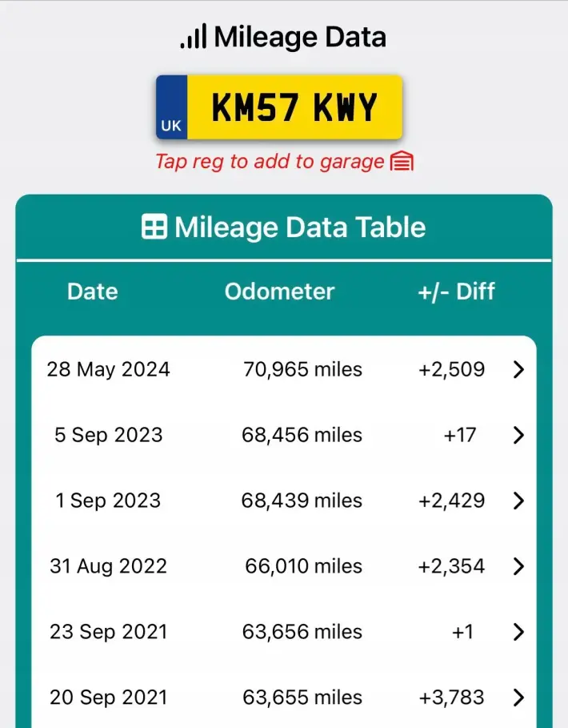Viewport: 568px width, 728px height.
Task: Open details arrow for 31 Aug 2022
Action: point(519,566)
